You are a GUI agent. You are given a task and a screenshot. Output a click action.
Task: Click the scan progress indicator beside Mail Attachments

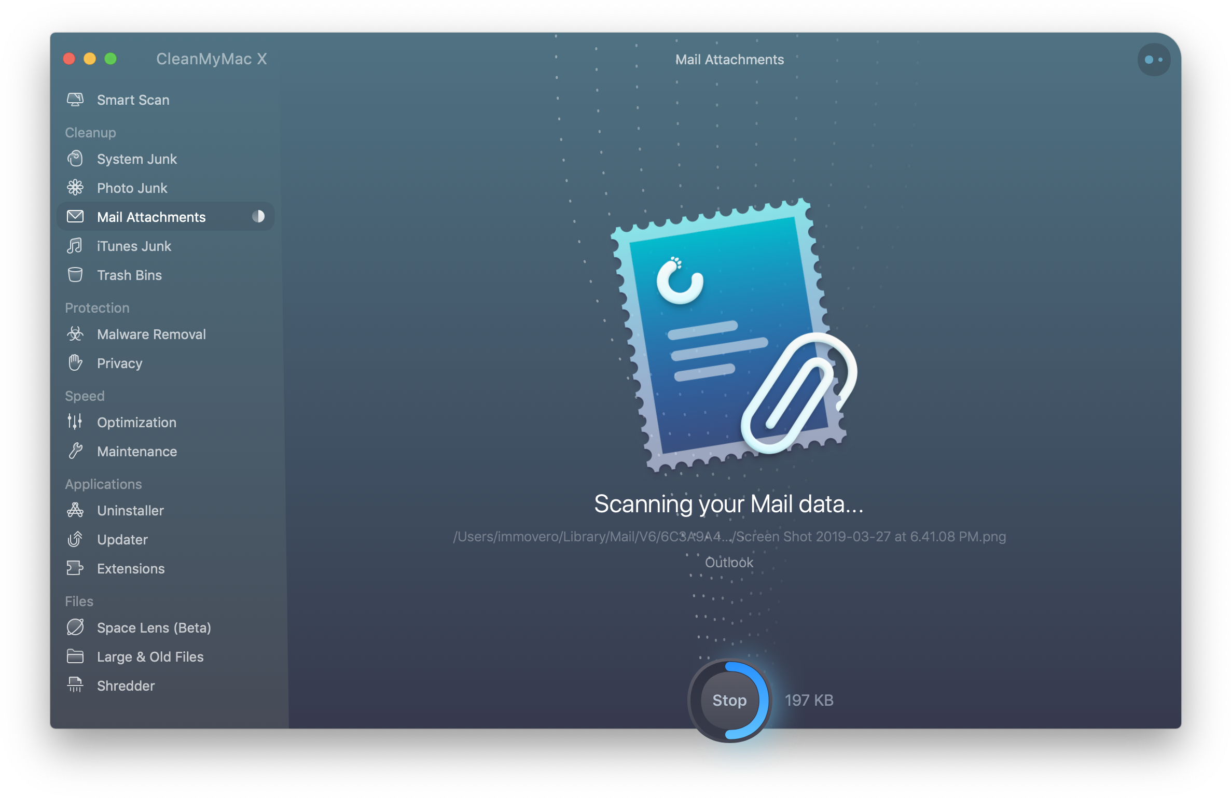(x=258, y=217)
